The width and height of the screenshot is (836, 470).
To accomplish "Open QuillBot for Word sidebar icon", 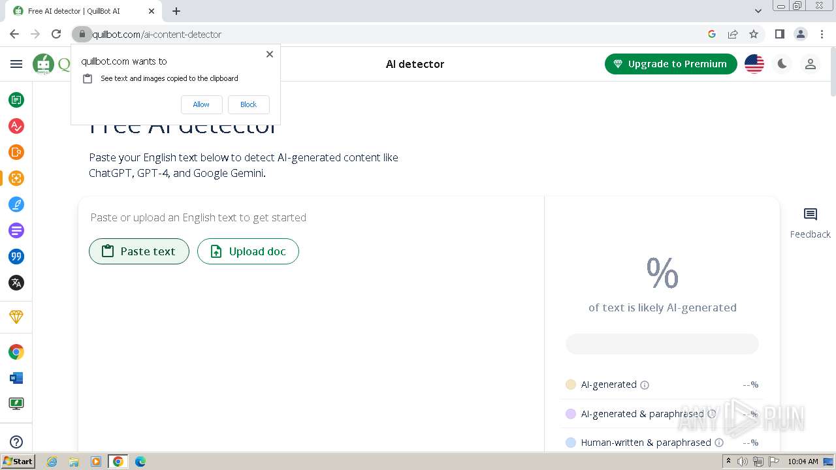I will pyautogui.click(x=16, y=378).
